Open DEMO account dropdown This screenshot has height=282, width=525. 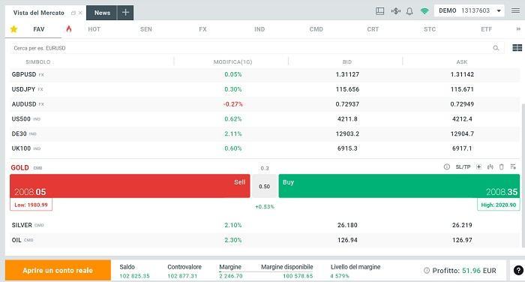[x=469, y=10]
